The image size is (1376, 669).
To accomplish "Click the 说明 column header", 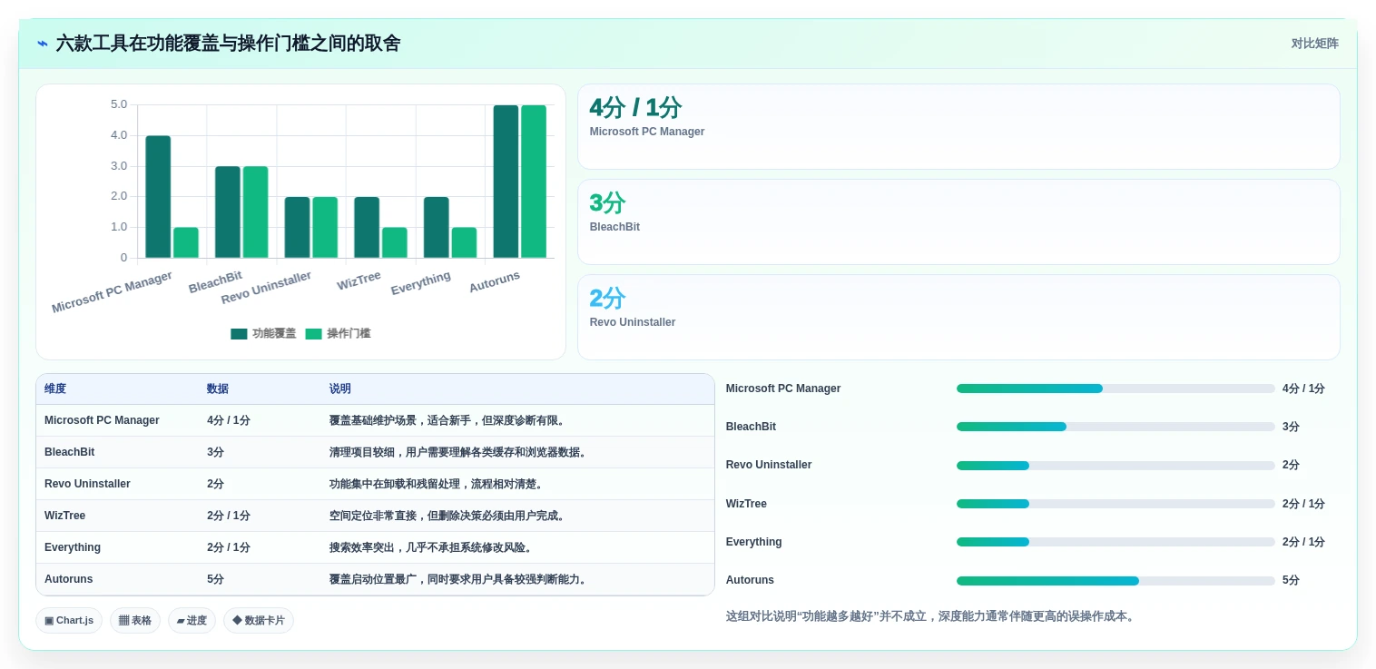I will tap(340, 389).
